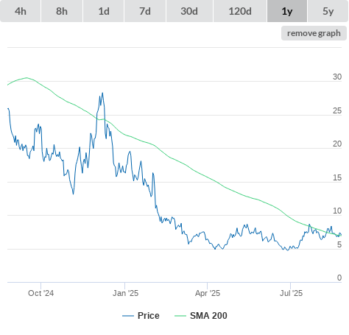Switch to the 8h time range

(x=62, y=11)
